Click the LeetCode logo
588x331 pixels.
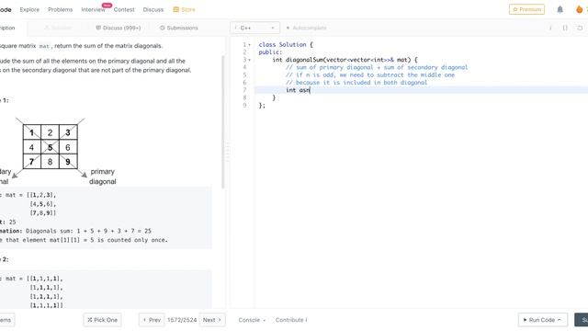(6, 9)
